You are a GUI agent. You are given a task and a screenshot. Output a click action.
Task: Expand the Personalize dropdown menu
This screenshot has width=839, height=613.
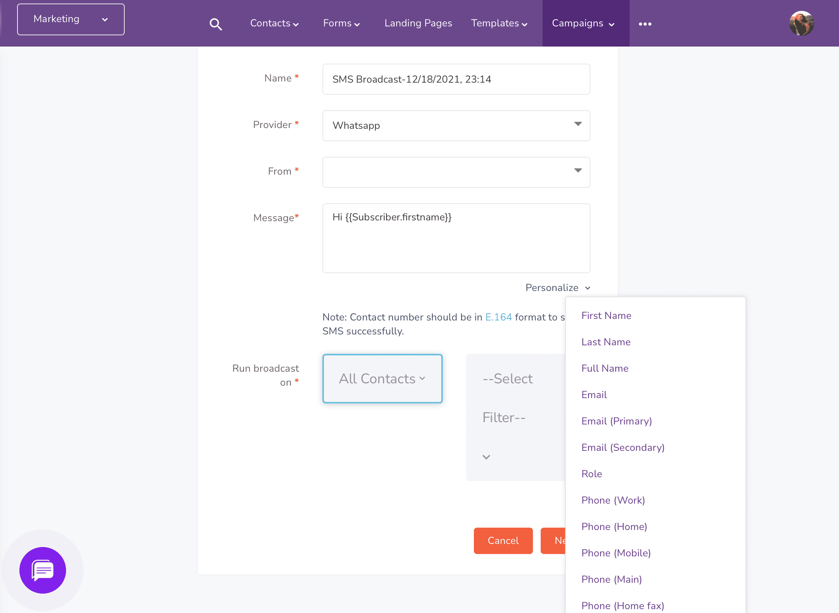point(557,287)
